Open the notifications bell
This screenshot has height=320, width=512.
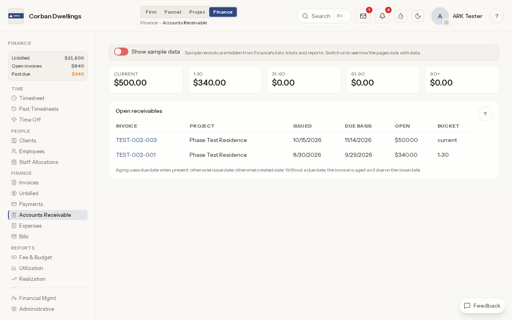382,16
